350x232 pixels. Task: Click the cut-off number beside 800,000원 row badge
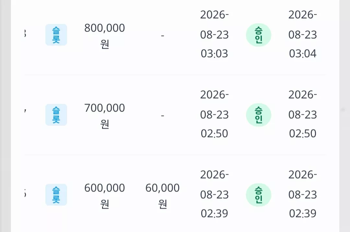pyautogui.click(x=25, y=34)
